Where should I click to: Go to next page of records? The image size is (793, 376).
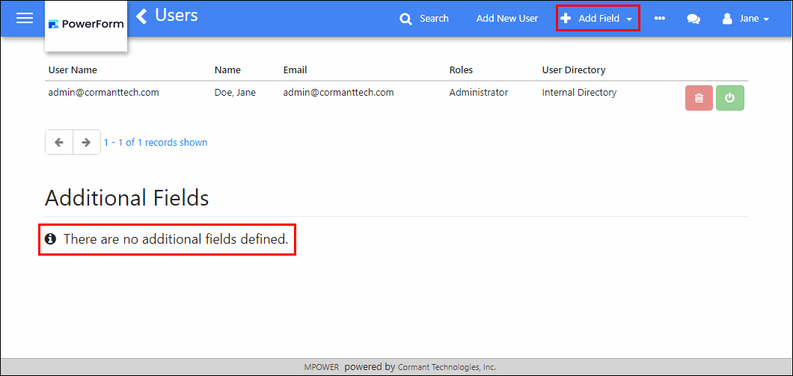point(87,143)
